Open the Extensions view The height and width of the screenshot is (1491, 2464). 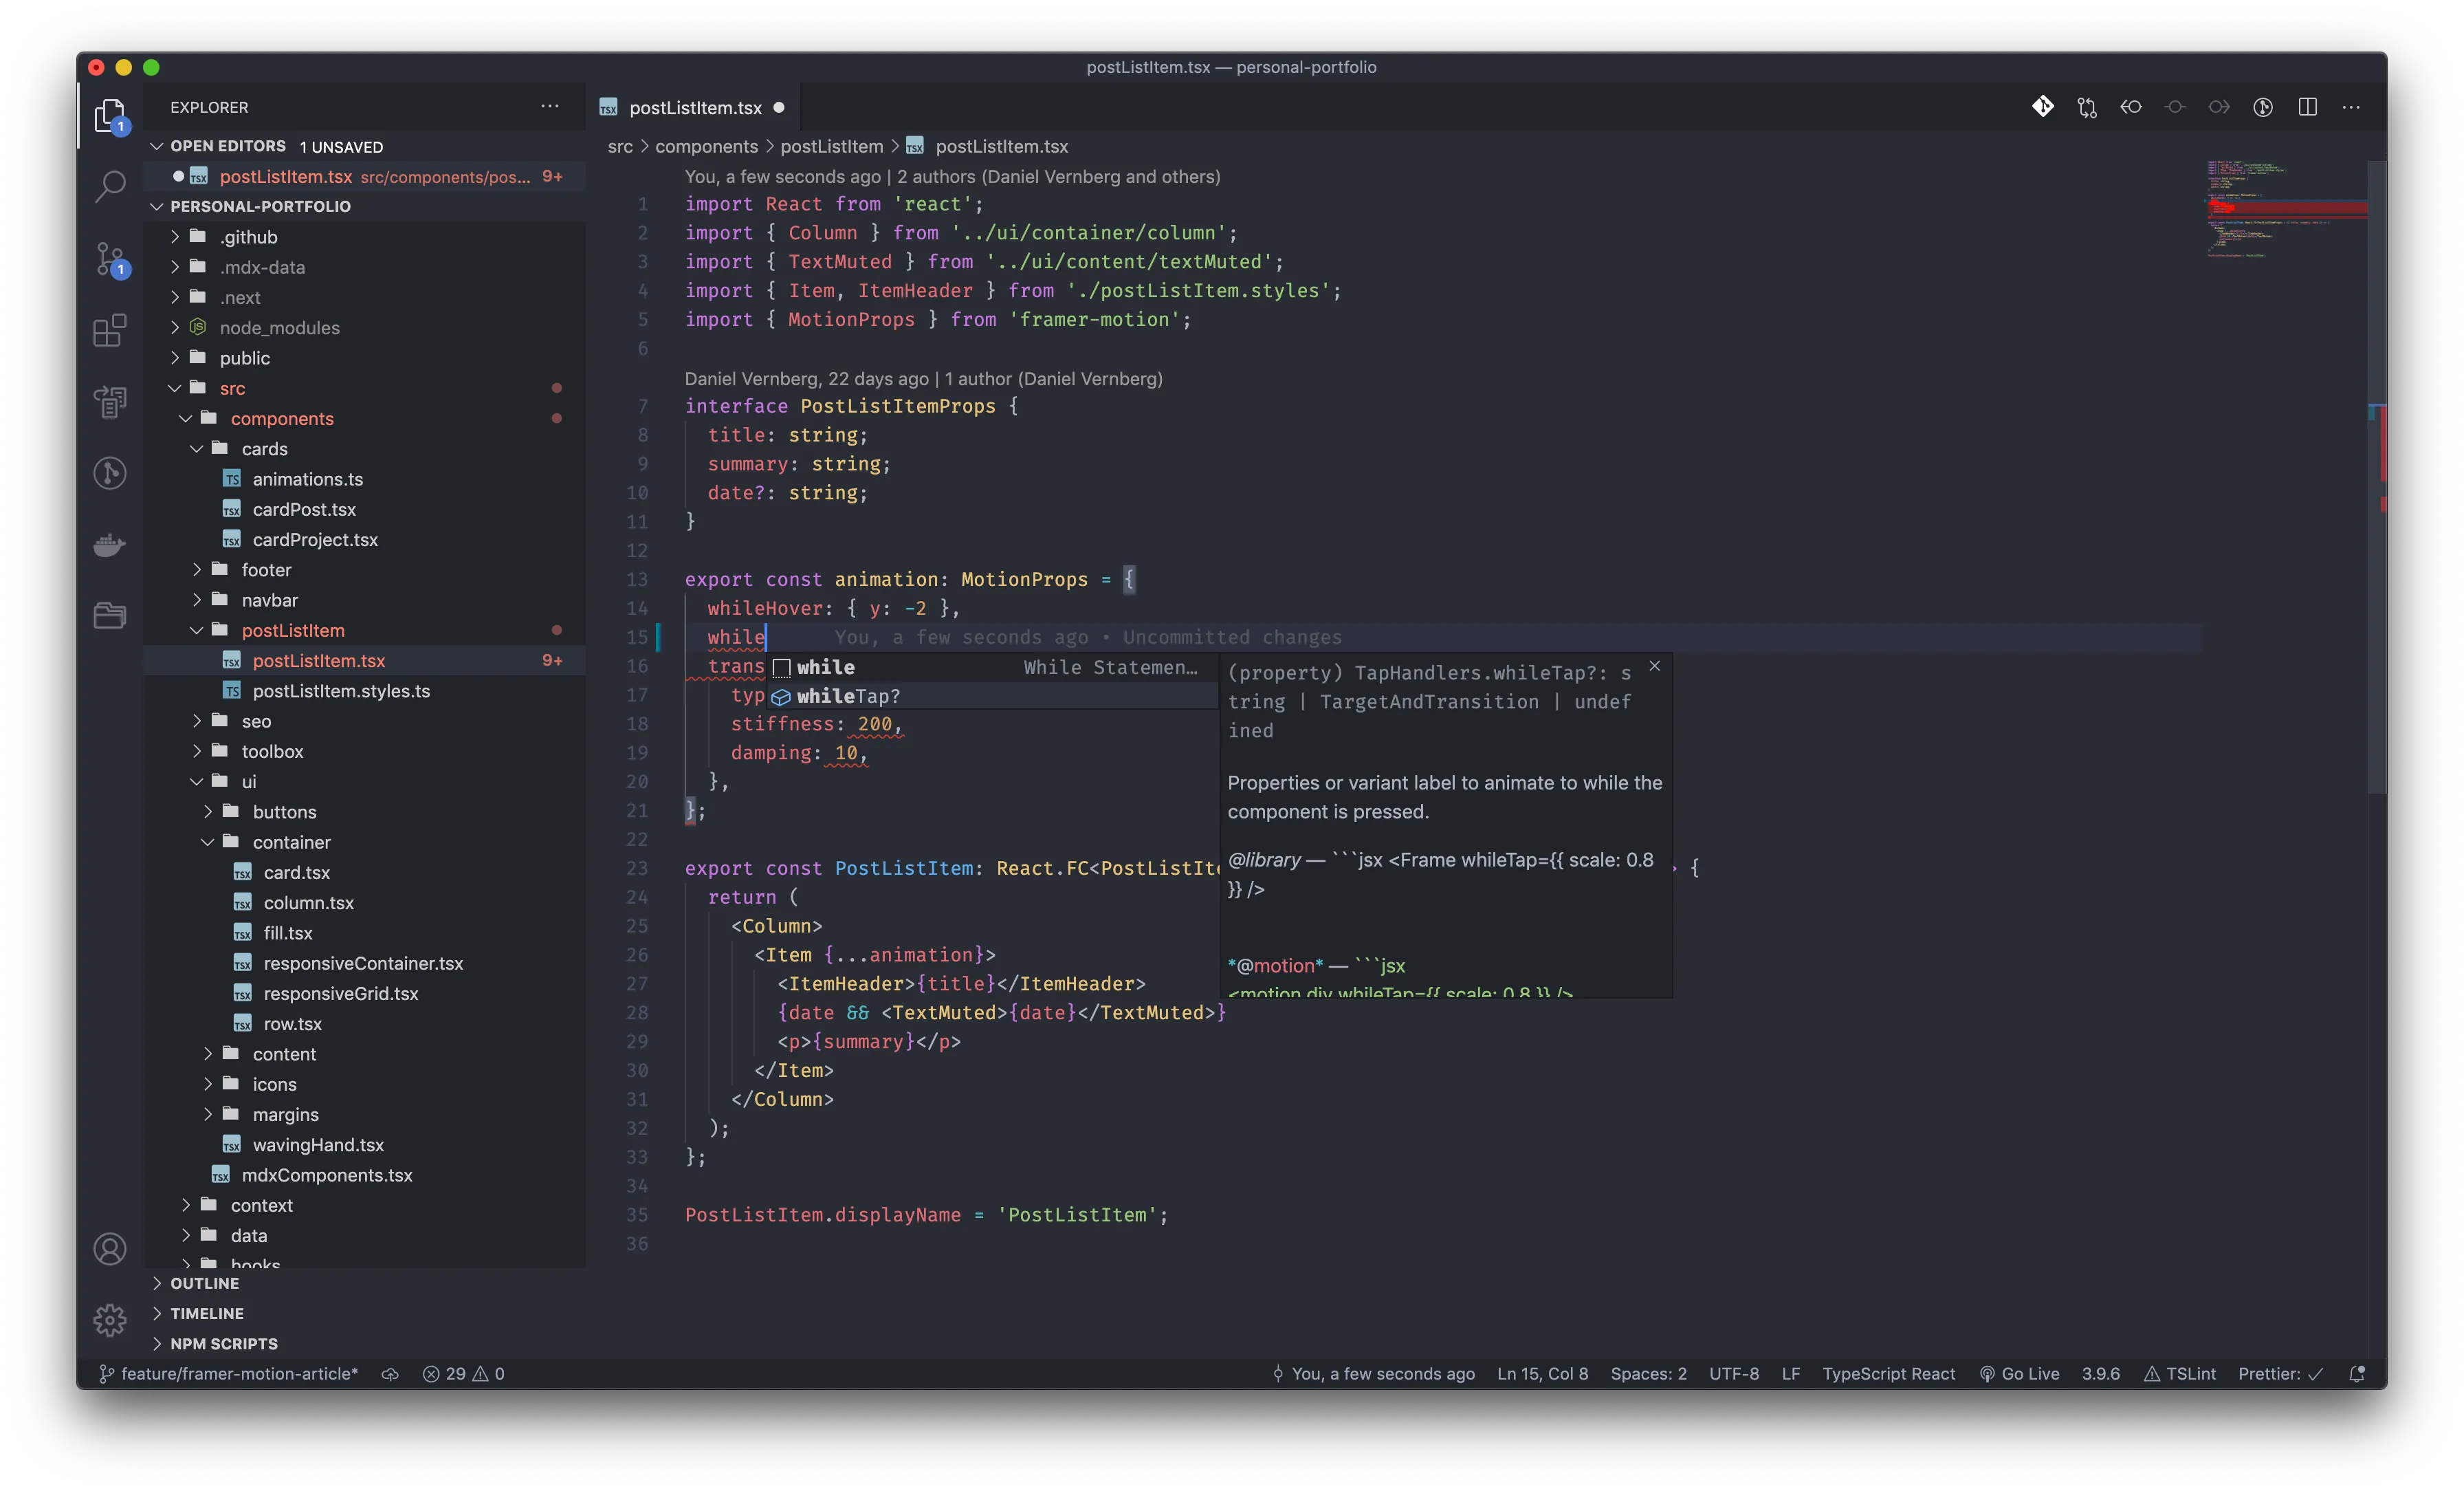point(109,331)
